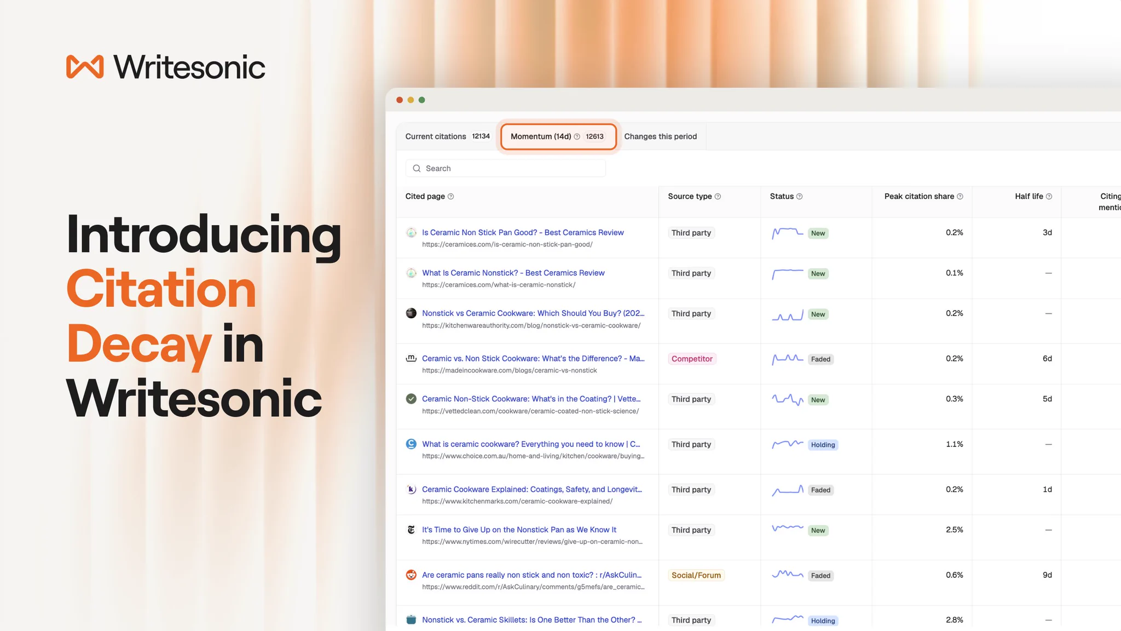Open Ceramic Cookware Explained article link

click(532, 490)
